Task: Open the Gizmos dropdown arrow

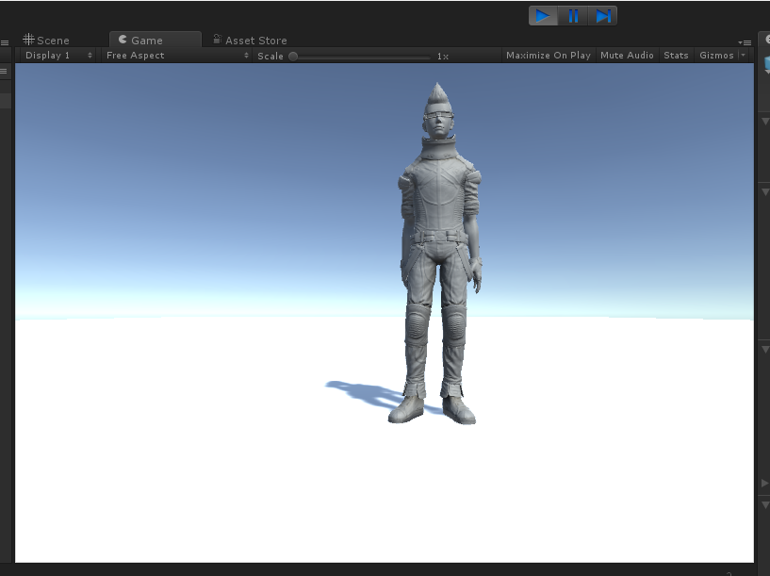Action: click(x=744, y=56)
